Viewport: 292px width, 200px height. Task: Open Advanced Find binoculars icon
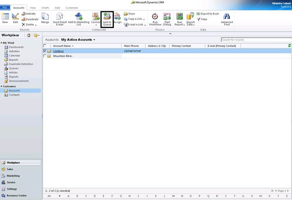(x=226, y=16)
